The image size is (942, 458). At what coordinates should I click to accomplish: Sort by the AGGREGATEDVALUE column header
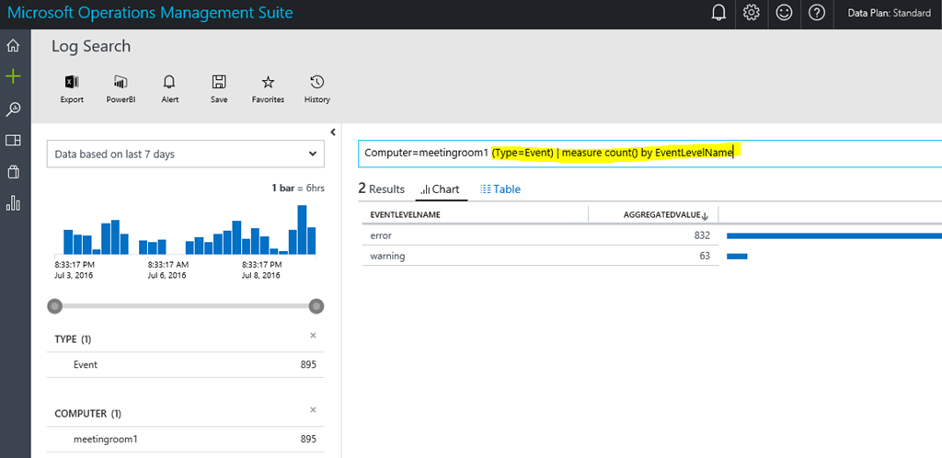coord(666,214)
